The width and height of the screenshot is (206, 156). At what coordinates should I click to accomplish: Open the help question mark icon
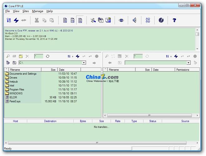(x=174, y=20)
